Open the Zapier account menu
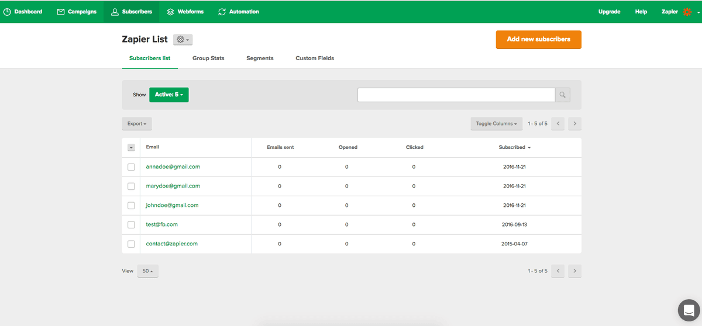This screenshot has height=326, width=702. 680,12
